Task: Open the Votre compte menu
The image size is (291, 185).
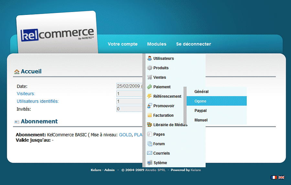Action: tap(123, 44)
